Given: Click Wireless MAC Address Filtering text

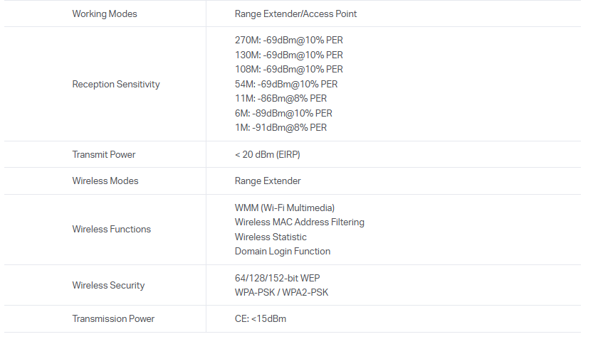Looking at the screenshot, I should [299, 222].
